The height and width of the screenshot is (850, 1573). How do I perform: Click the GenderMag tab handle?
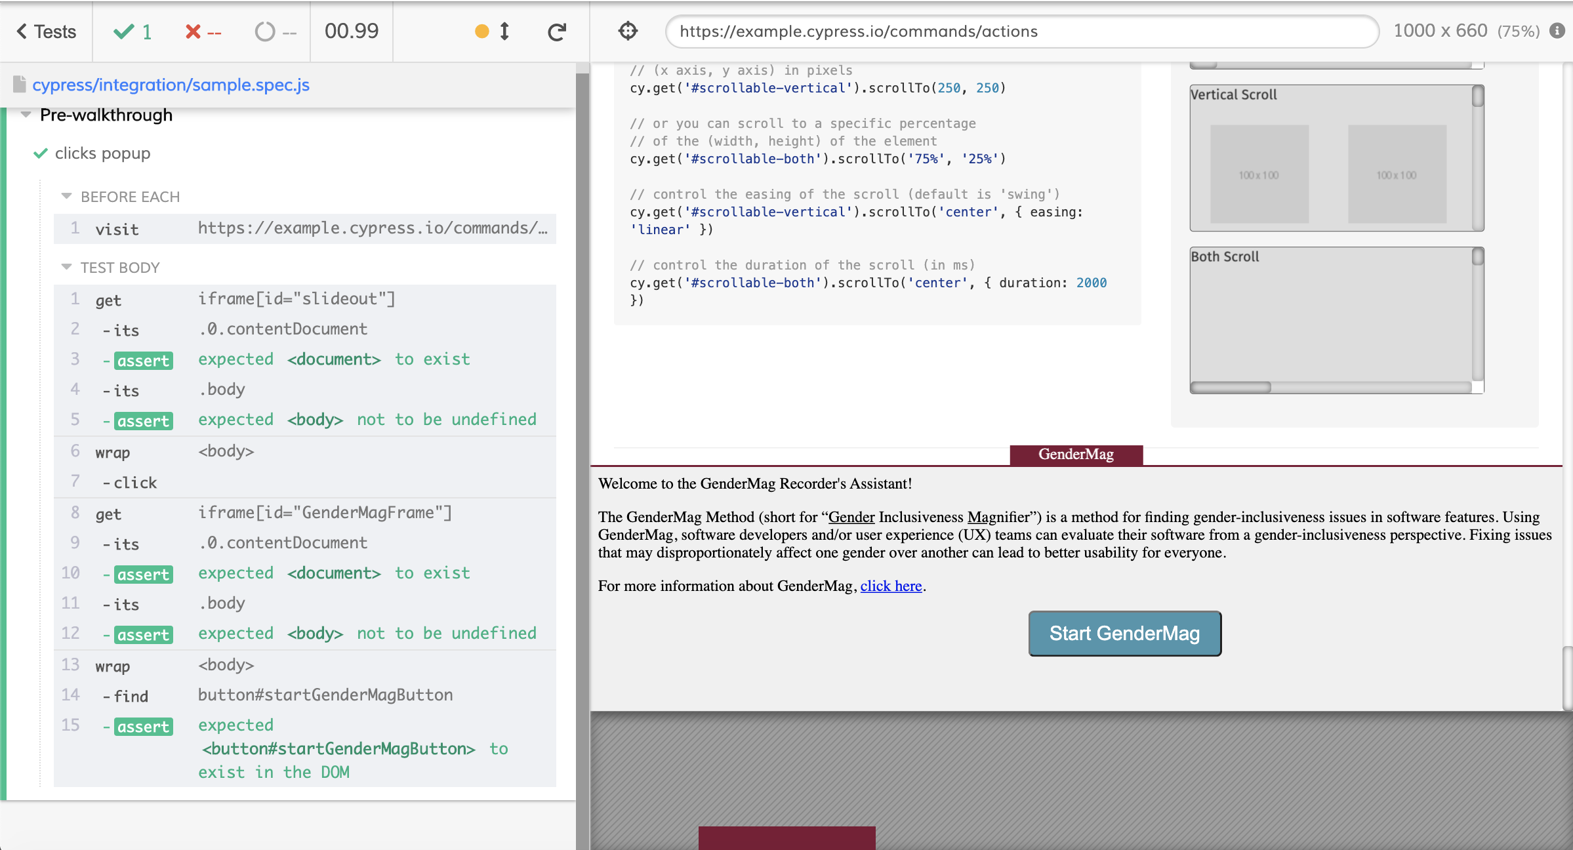1076,454
